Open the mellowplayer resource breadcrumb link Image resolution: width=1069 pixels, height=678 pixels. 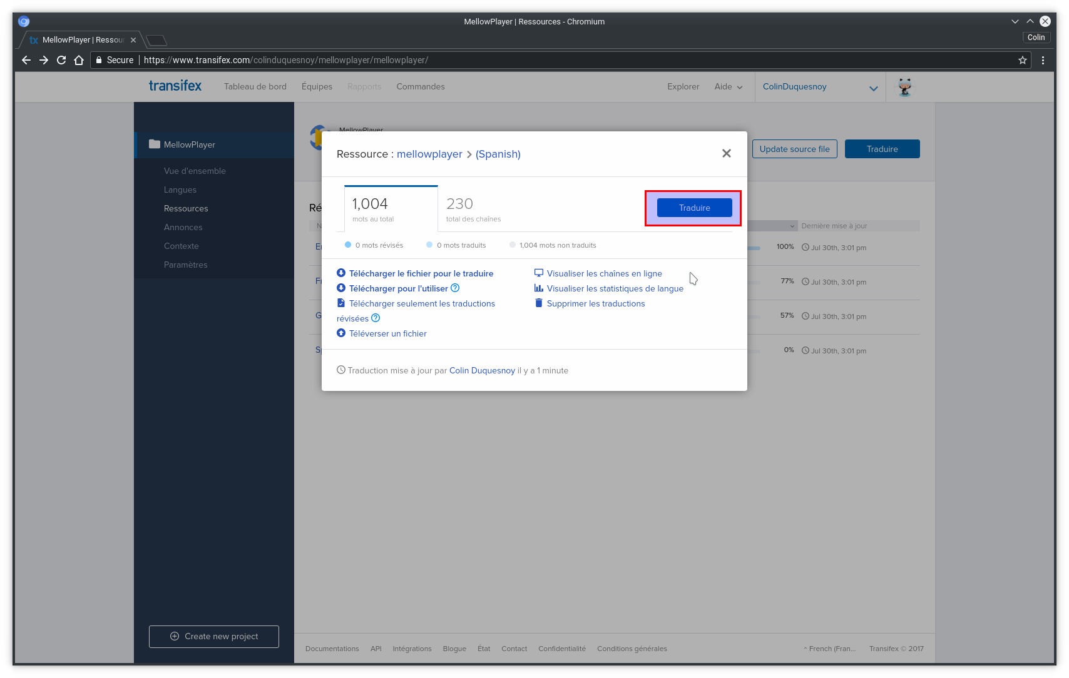[x=429, y=154]
